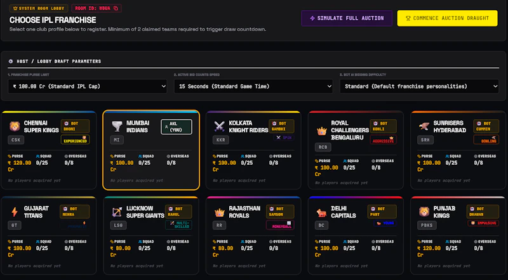Click the Simulate Full Auction button

(x=347, y=18)
